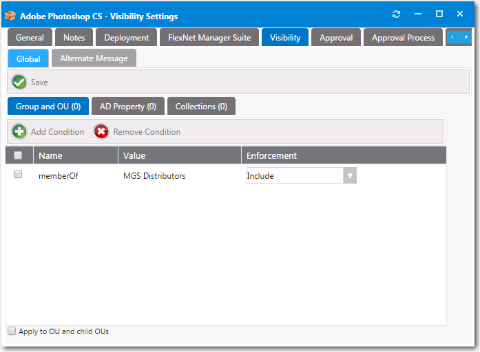Enable Apply to OU and child OUs
The image size is (480, 352).
[12, 331]
